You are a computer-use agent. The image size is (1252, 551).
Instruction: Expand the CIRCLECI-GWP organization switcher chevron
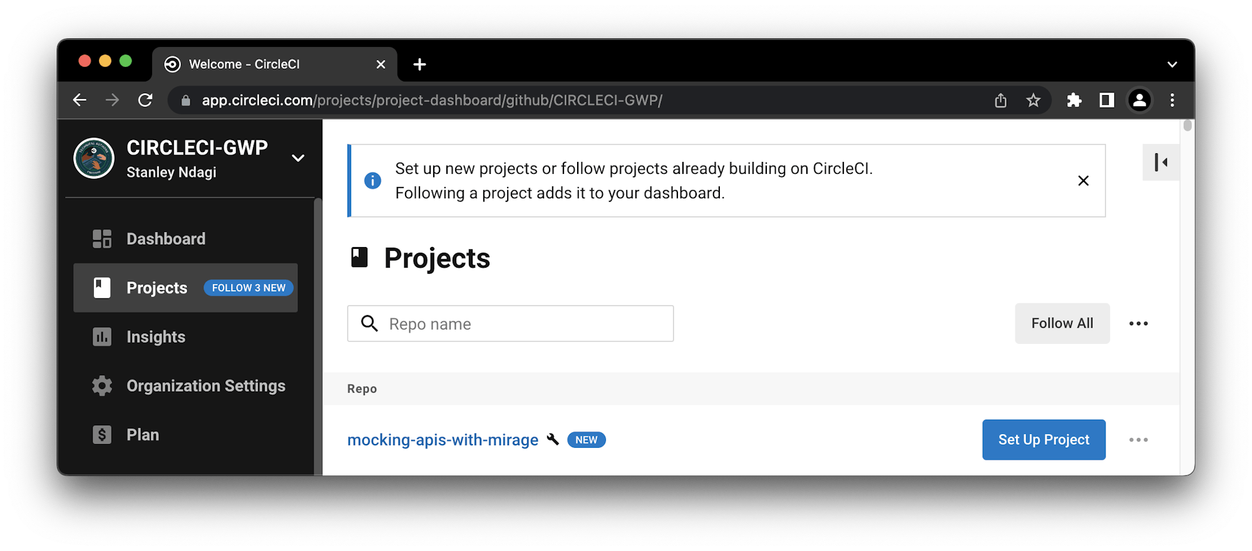(298, 158)
